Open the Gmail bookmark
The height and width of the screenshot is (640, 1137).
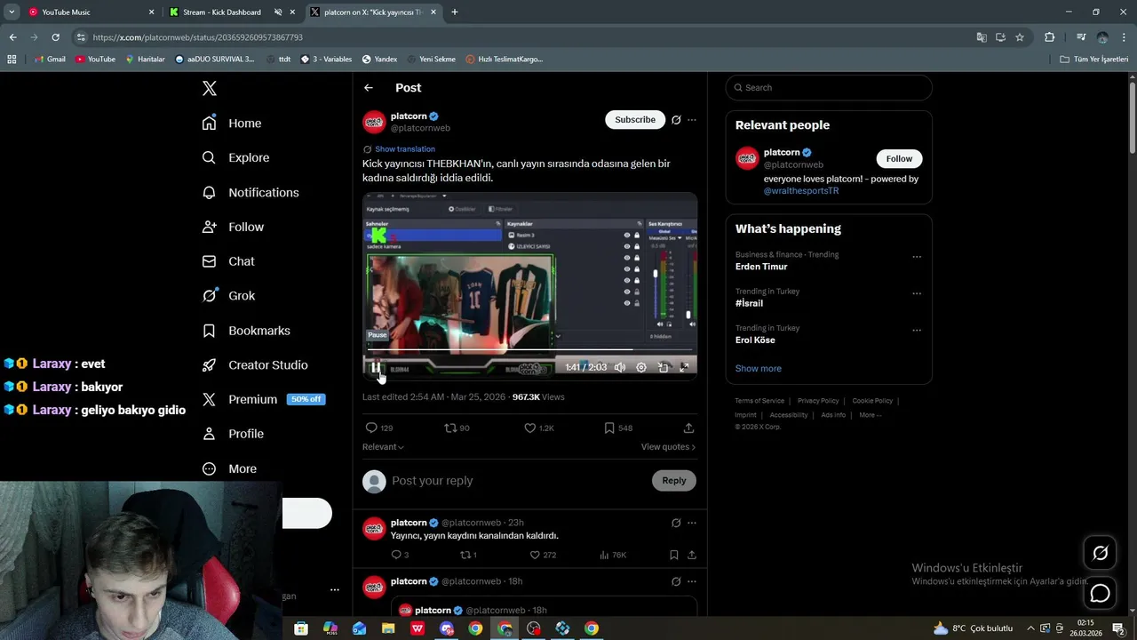click(x=50, y=60)
